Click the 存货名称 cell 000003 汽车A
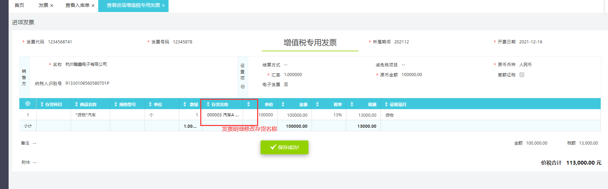The image size is (608, 189). click(x=223, y=115)
